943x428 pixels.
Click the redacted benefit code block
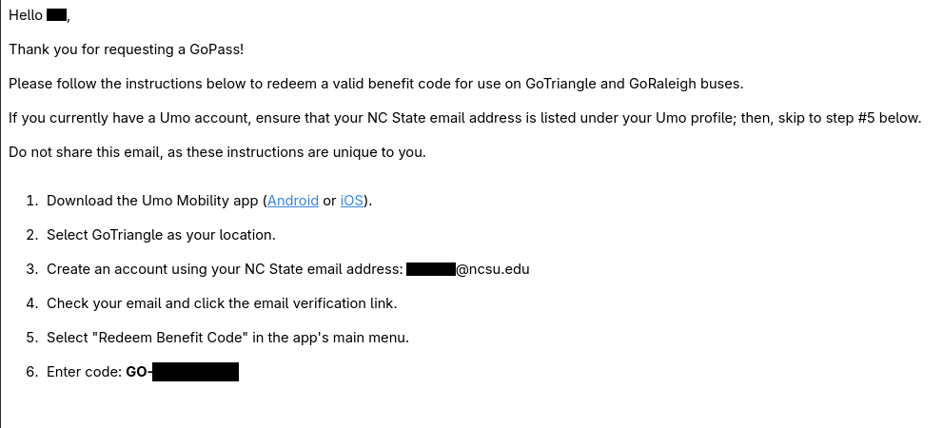195,372
